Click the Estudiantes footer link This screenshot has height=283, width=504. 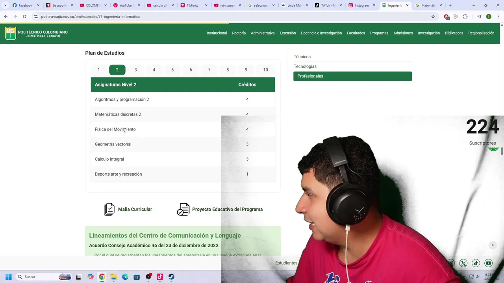pyautogui.click(x=286, y=263)
